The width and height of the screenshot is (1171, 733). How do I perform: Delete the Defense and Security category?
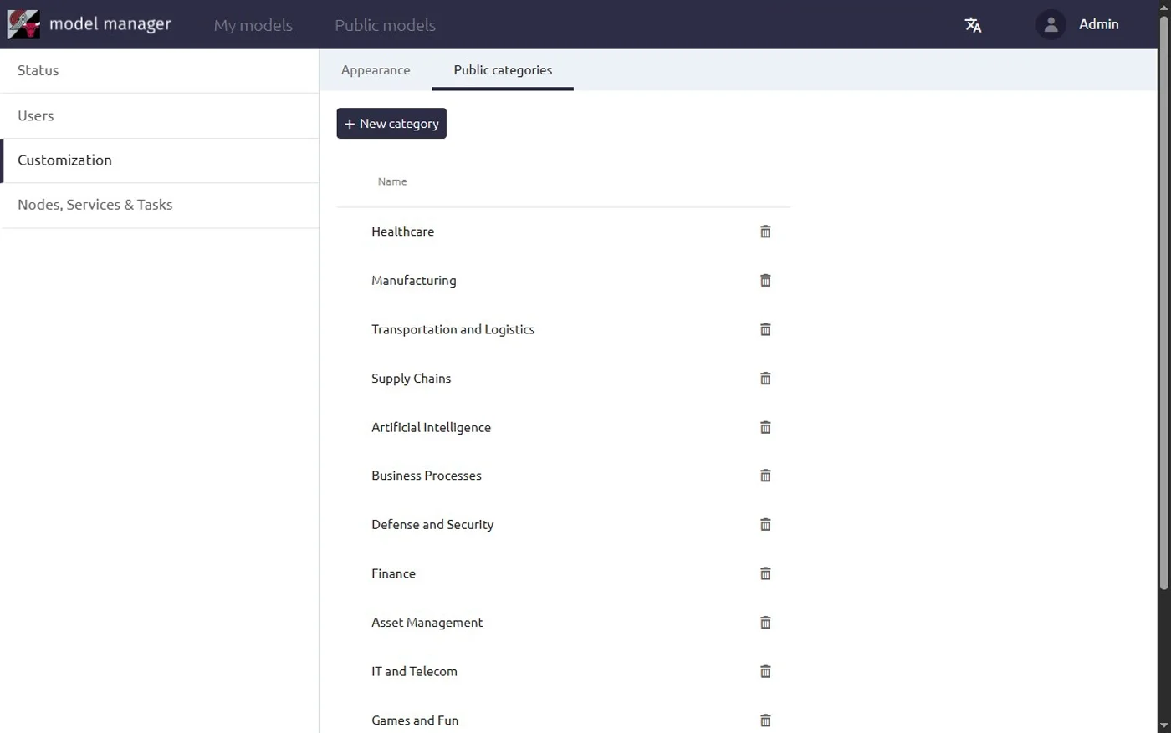(764, 525)
